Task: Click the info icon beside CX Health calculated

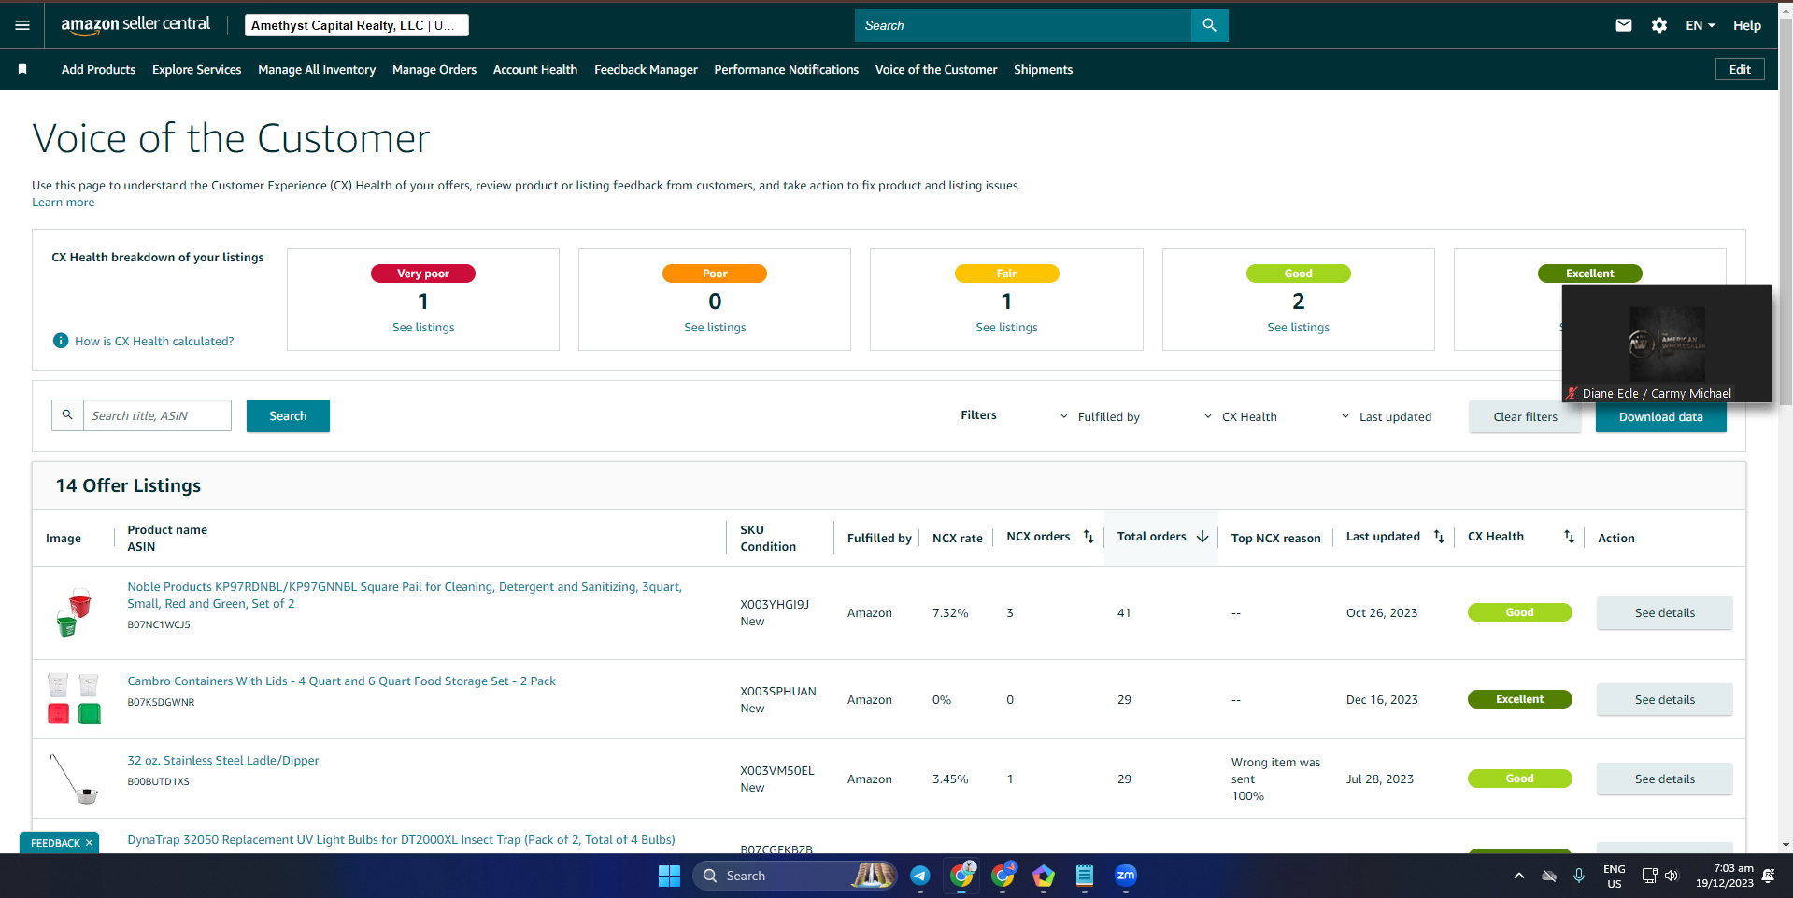Action: [x=61, y=341]
